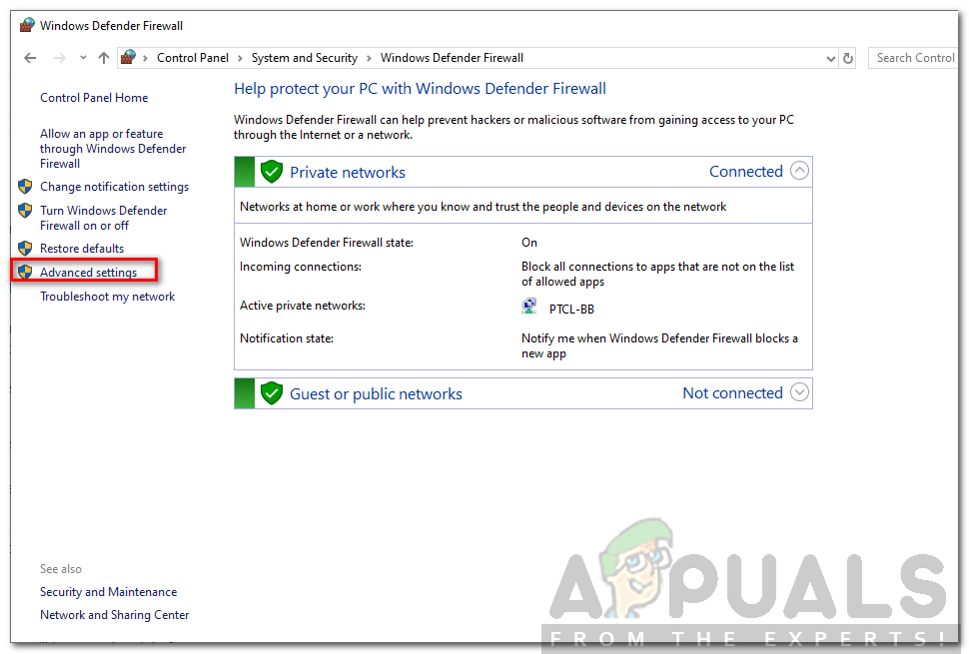Go up one level with up arrow
The width and height of the screenshot is (969, 654).
(104, 58)
